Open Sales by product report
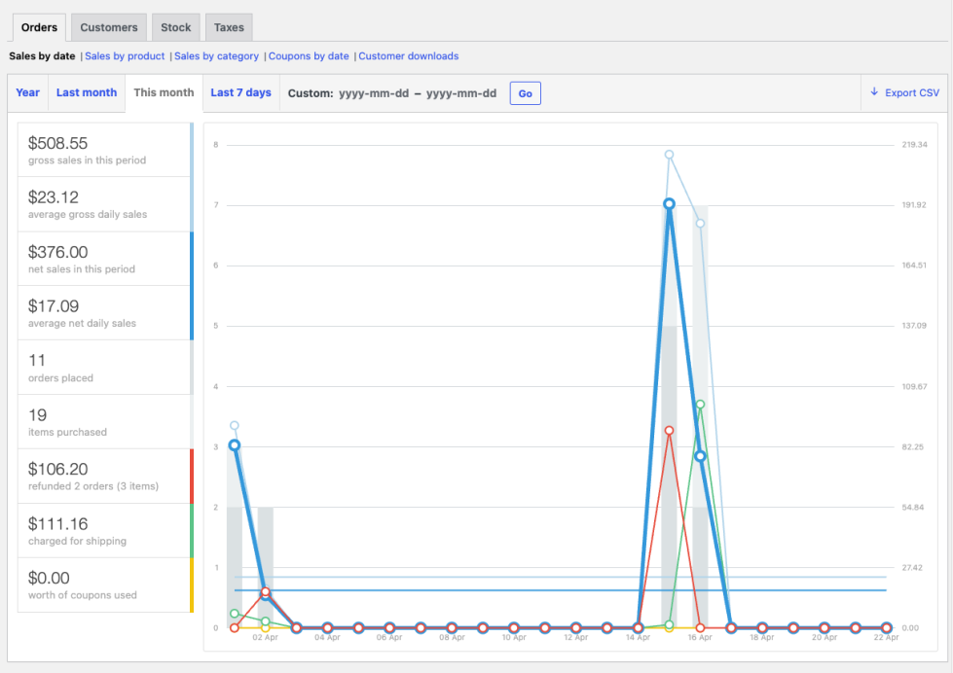 pos(125,56)
